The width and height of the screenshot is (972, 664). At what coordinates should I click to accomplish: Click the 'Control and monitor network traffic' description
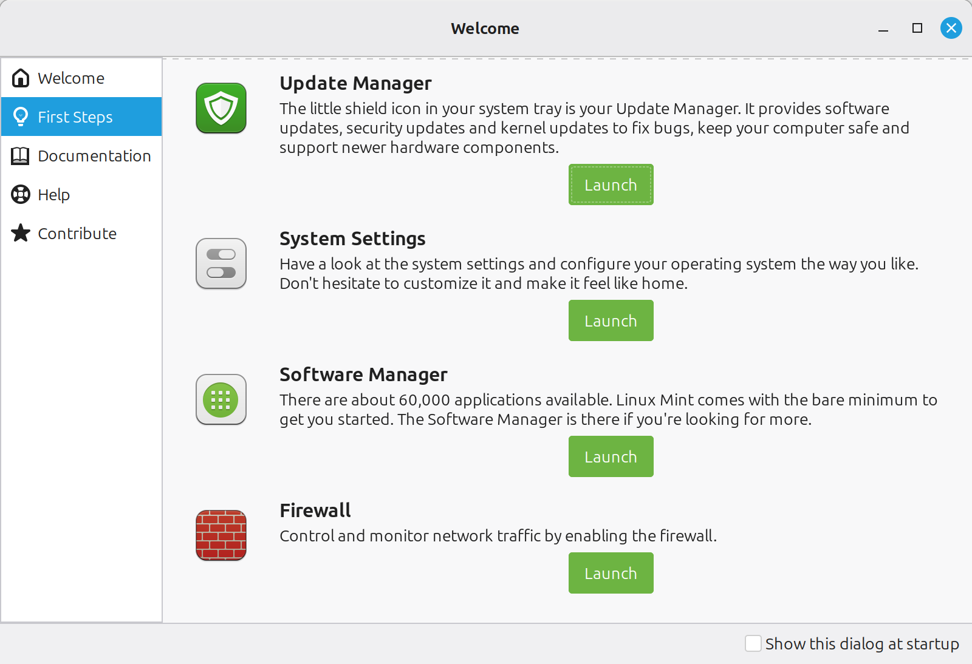click(498, 536)
